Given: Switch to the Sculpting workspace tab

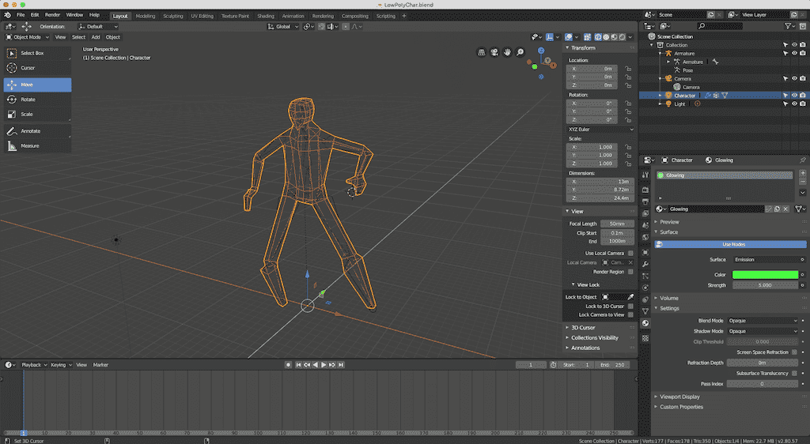Looking at the screenshot, I should point(172,16).
